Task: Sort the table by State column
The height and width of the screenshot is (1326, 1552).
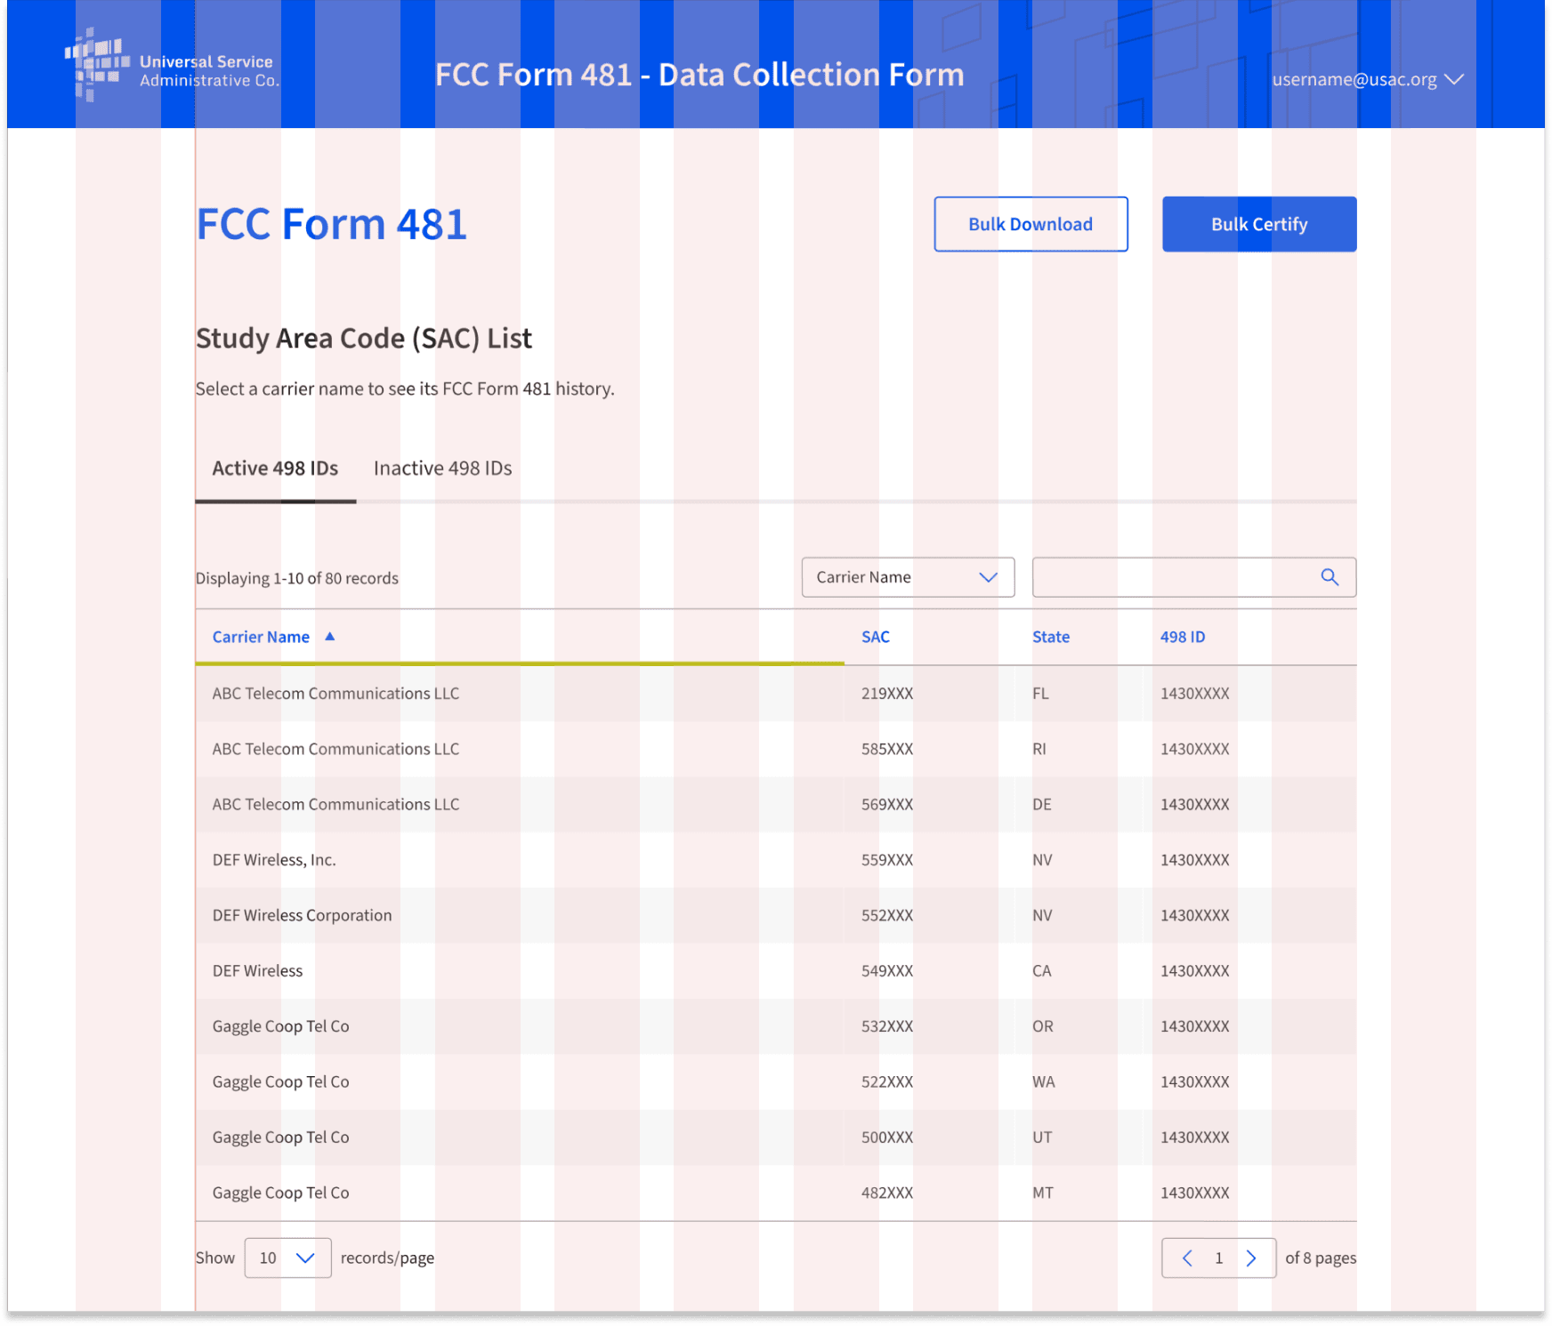Action: [x=1051, y=637]
